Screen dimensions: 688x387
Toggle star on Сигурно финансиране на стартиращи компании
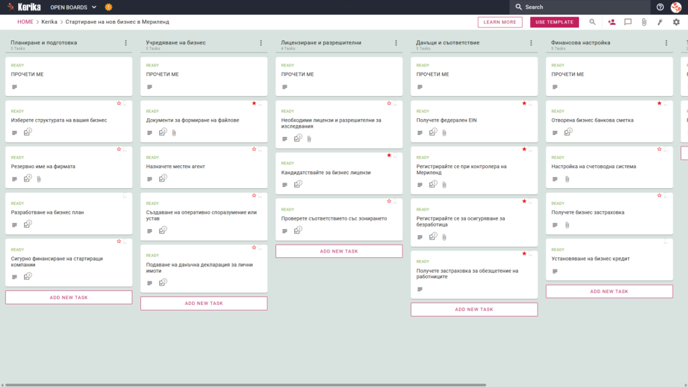tap(119, 242)
